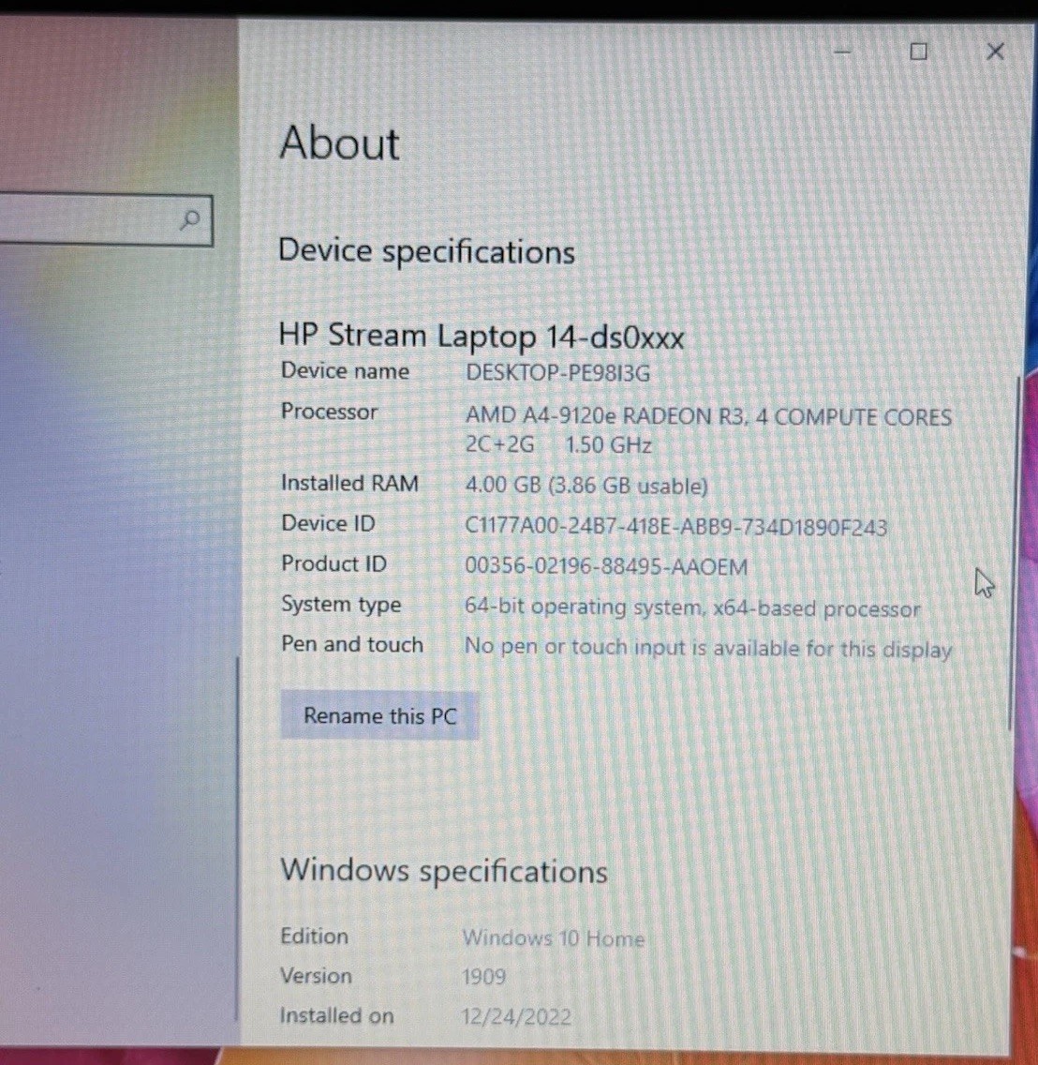Image resolution: width=1038 pixels, height=1065 pixels.
Task: Select the About page heading
Action: (x=339, y=142)
